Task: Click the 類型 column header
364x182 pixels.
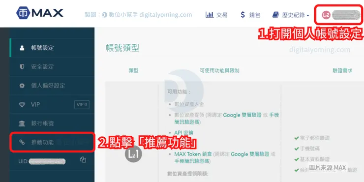Action: 133,70
